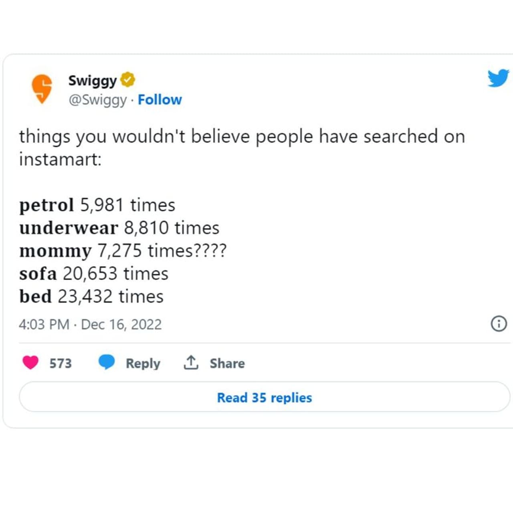Click the 573 likes count
513x513 pixels.
[x=61, y=363]
